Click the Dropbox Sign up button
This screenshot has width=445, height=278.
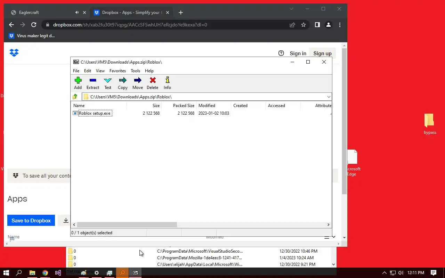[322, 54]
